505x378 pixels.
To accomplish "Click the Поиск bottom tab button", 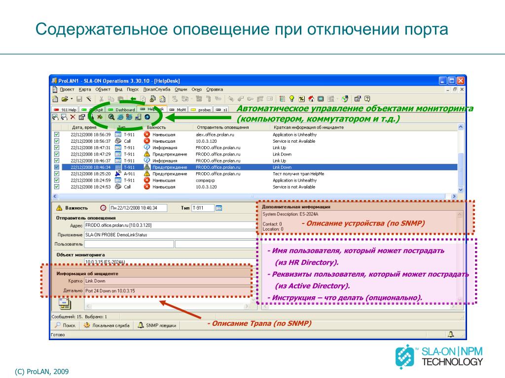I will click(66, 325).
